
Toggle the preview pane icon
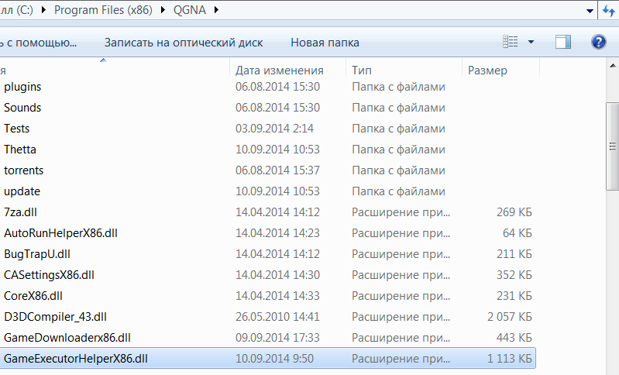tap(563, 42)
